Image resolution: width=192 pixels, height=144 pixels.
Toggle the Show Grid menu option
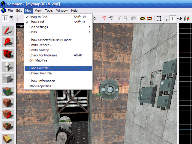click(x=37, y=22)
